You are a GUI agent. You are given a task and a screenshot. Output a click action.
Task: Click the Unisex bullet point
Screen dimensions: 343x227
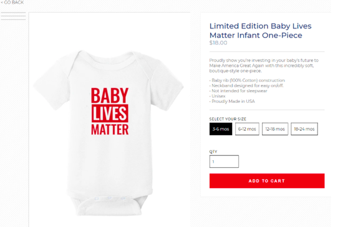(x=218, y=96)
